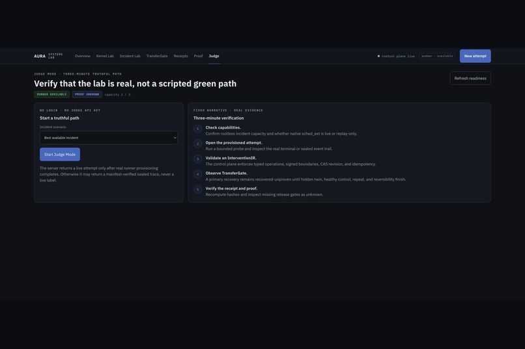This screenshot has width=525, height=349.
Task: Open the TransferGate tab
Action: (x=157, y=56)
